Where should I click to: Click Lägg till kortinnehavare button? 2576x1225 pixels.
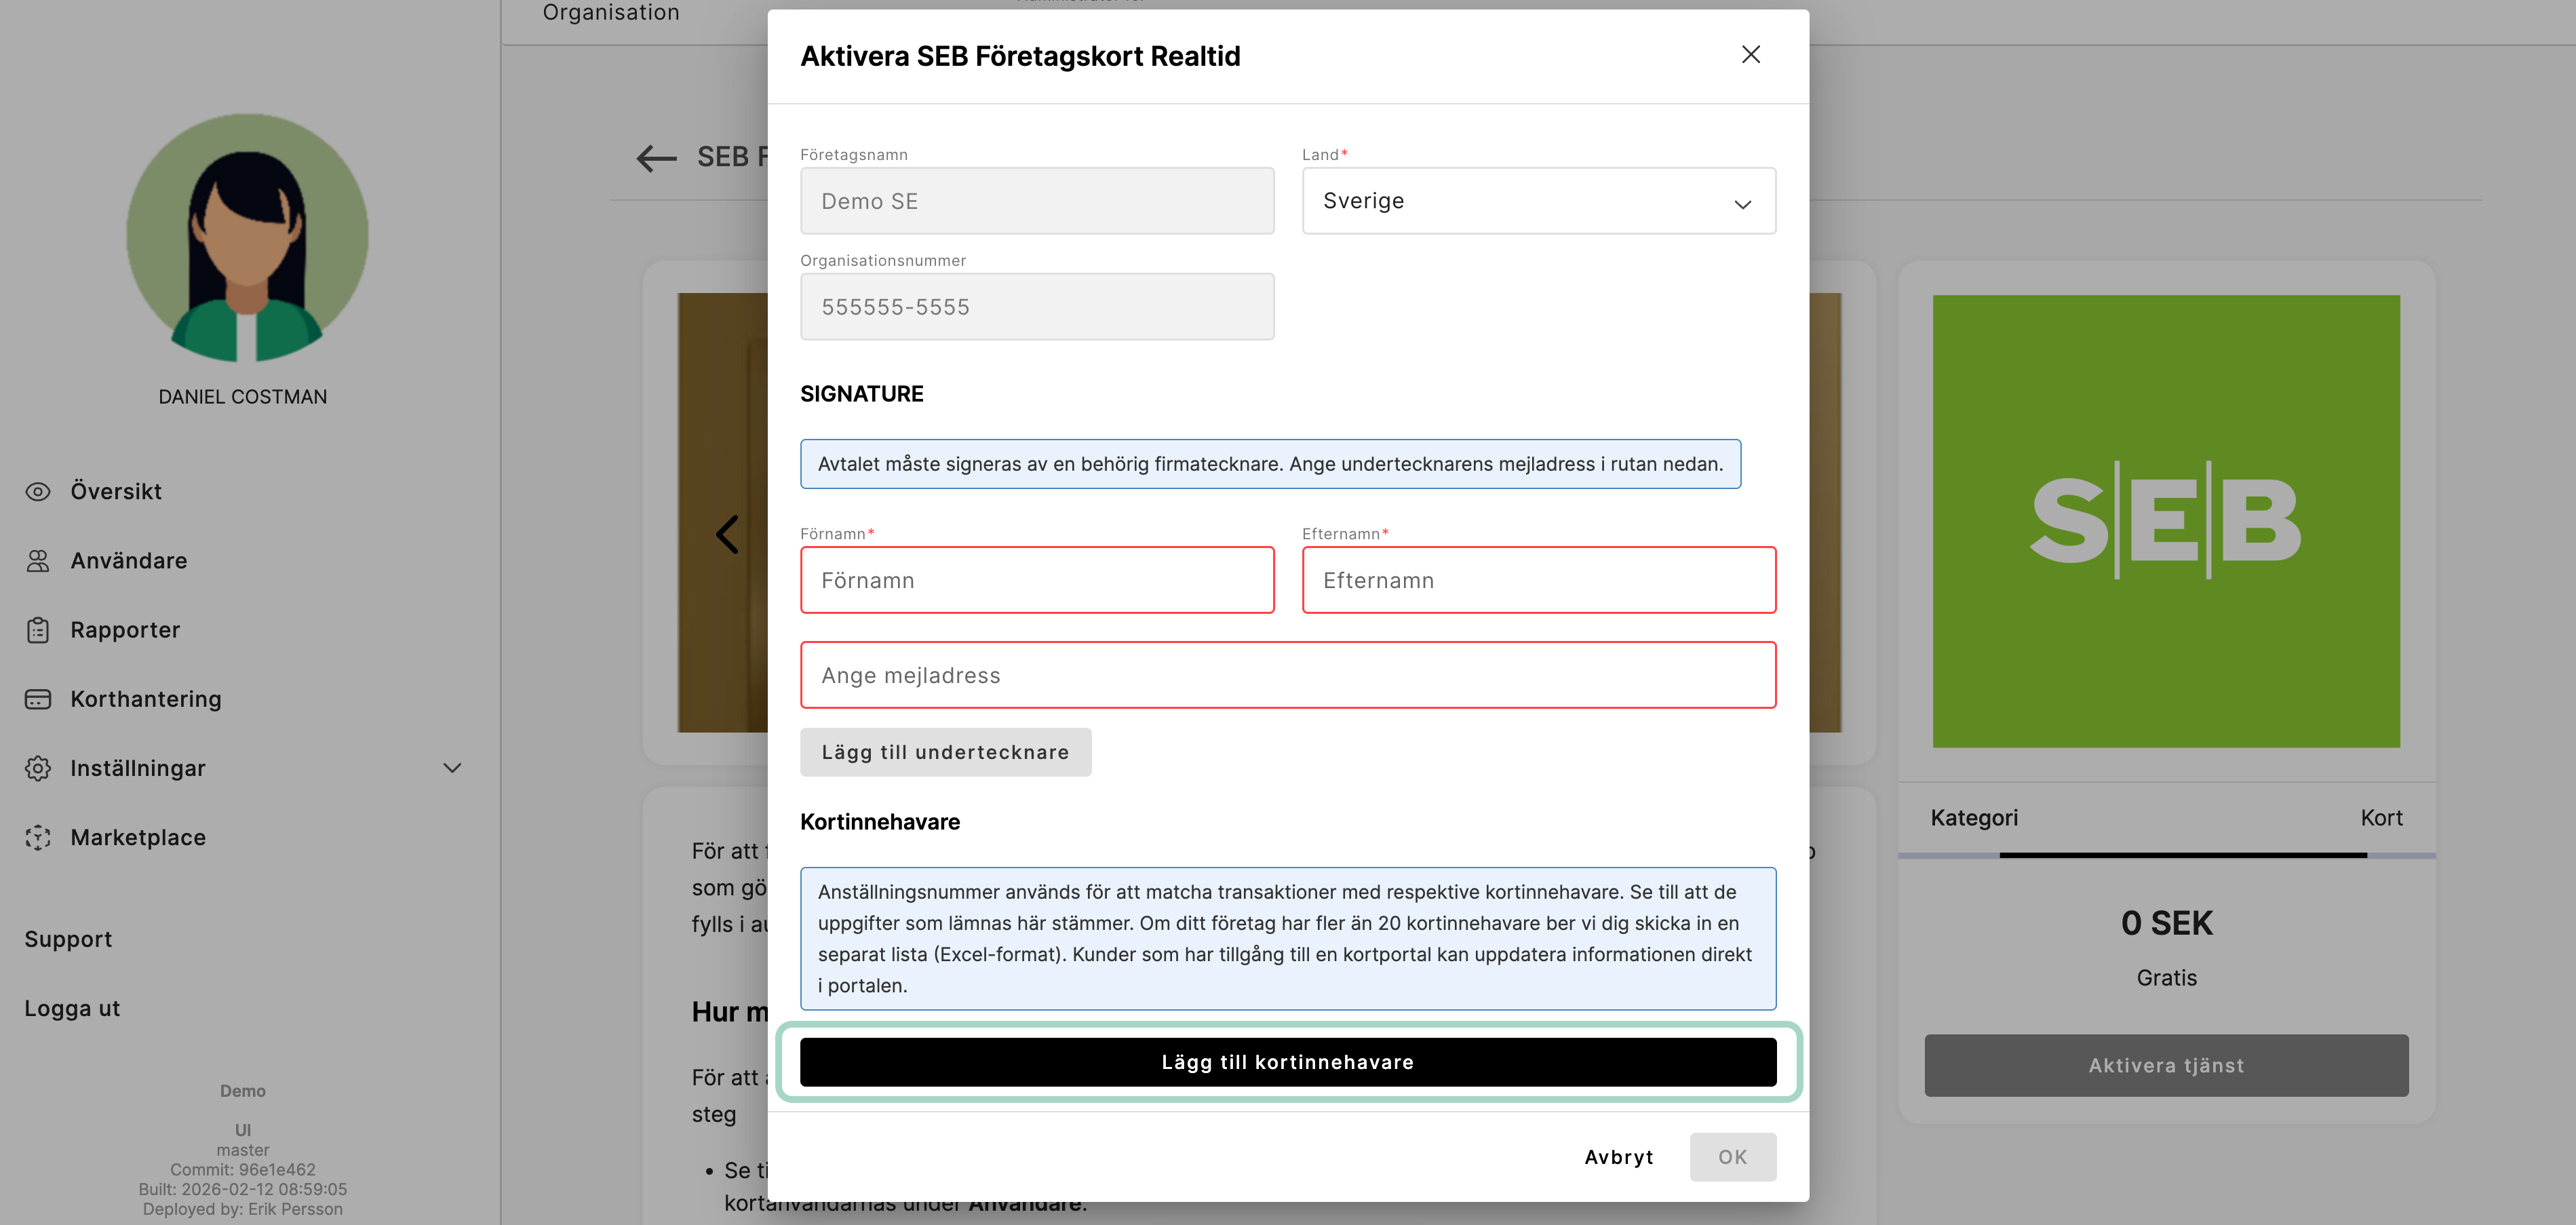1288,1062
